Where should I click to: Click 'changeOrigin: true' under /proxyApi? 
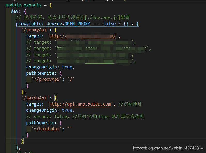50,67
